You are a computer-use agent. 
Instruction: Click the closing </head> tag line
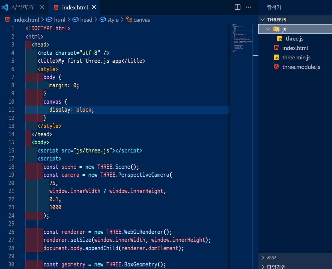tap(42, 134)
